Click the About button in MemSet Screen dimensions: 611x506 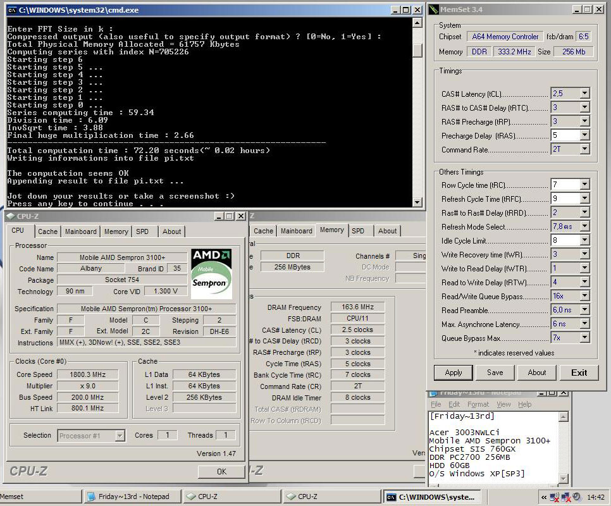[536, 373]
